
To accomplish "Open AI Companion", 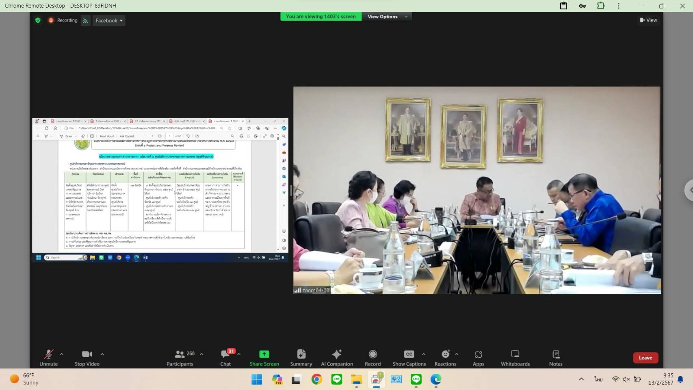I will [x=337, y=357].
